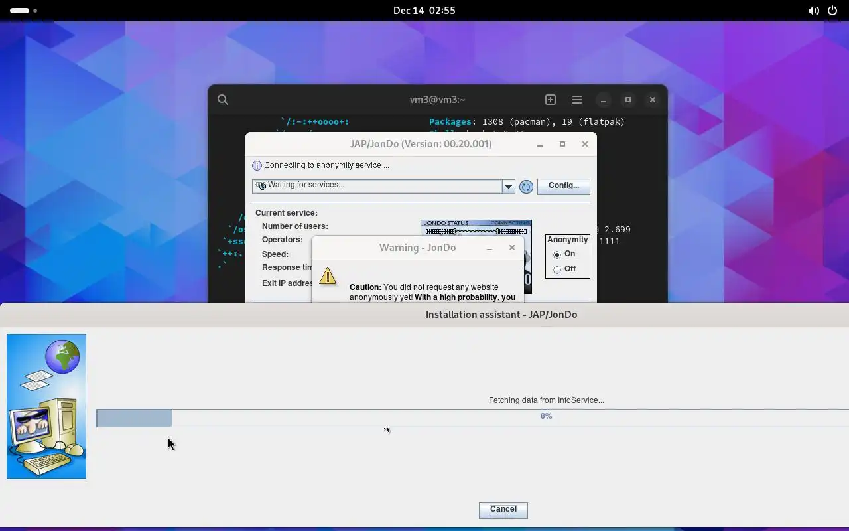Expand the Waiting for services dropdown arrow
This screenshot has width=849, height=531.
click(x=509, y=187)
